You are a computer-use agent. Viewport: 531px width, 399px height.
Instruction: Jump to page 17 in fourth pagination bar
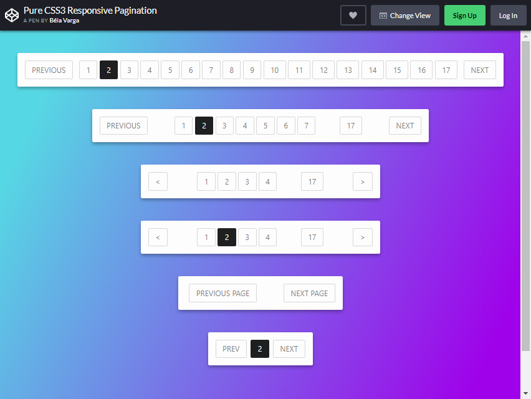point(312,237)
